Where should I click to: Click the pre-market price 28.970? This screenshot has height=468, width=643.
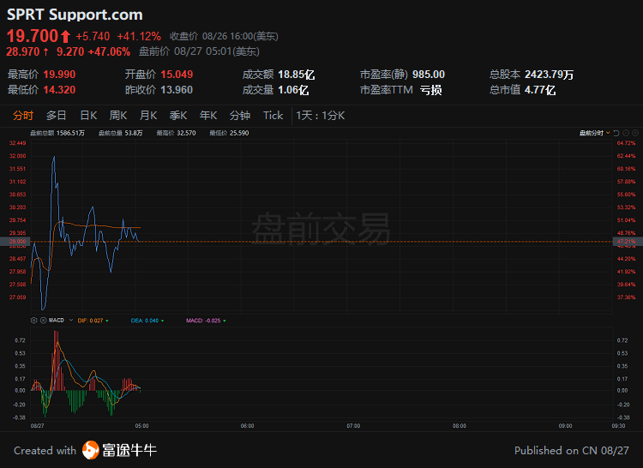(23, 51)
